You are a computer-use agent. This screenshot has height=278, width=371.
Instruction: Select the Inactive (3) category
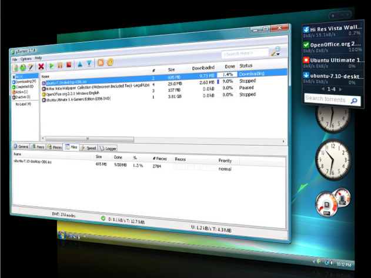coord(21,97)
